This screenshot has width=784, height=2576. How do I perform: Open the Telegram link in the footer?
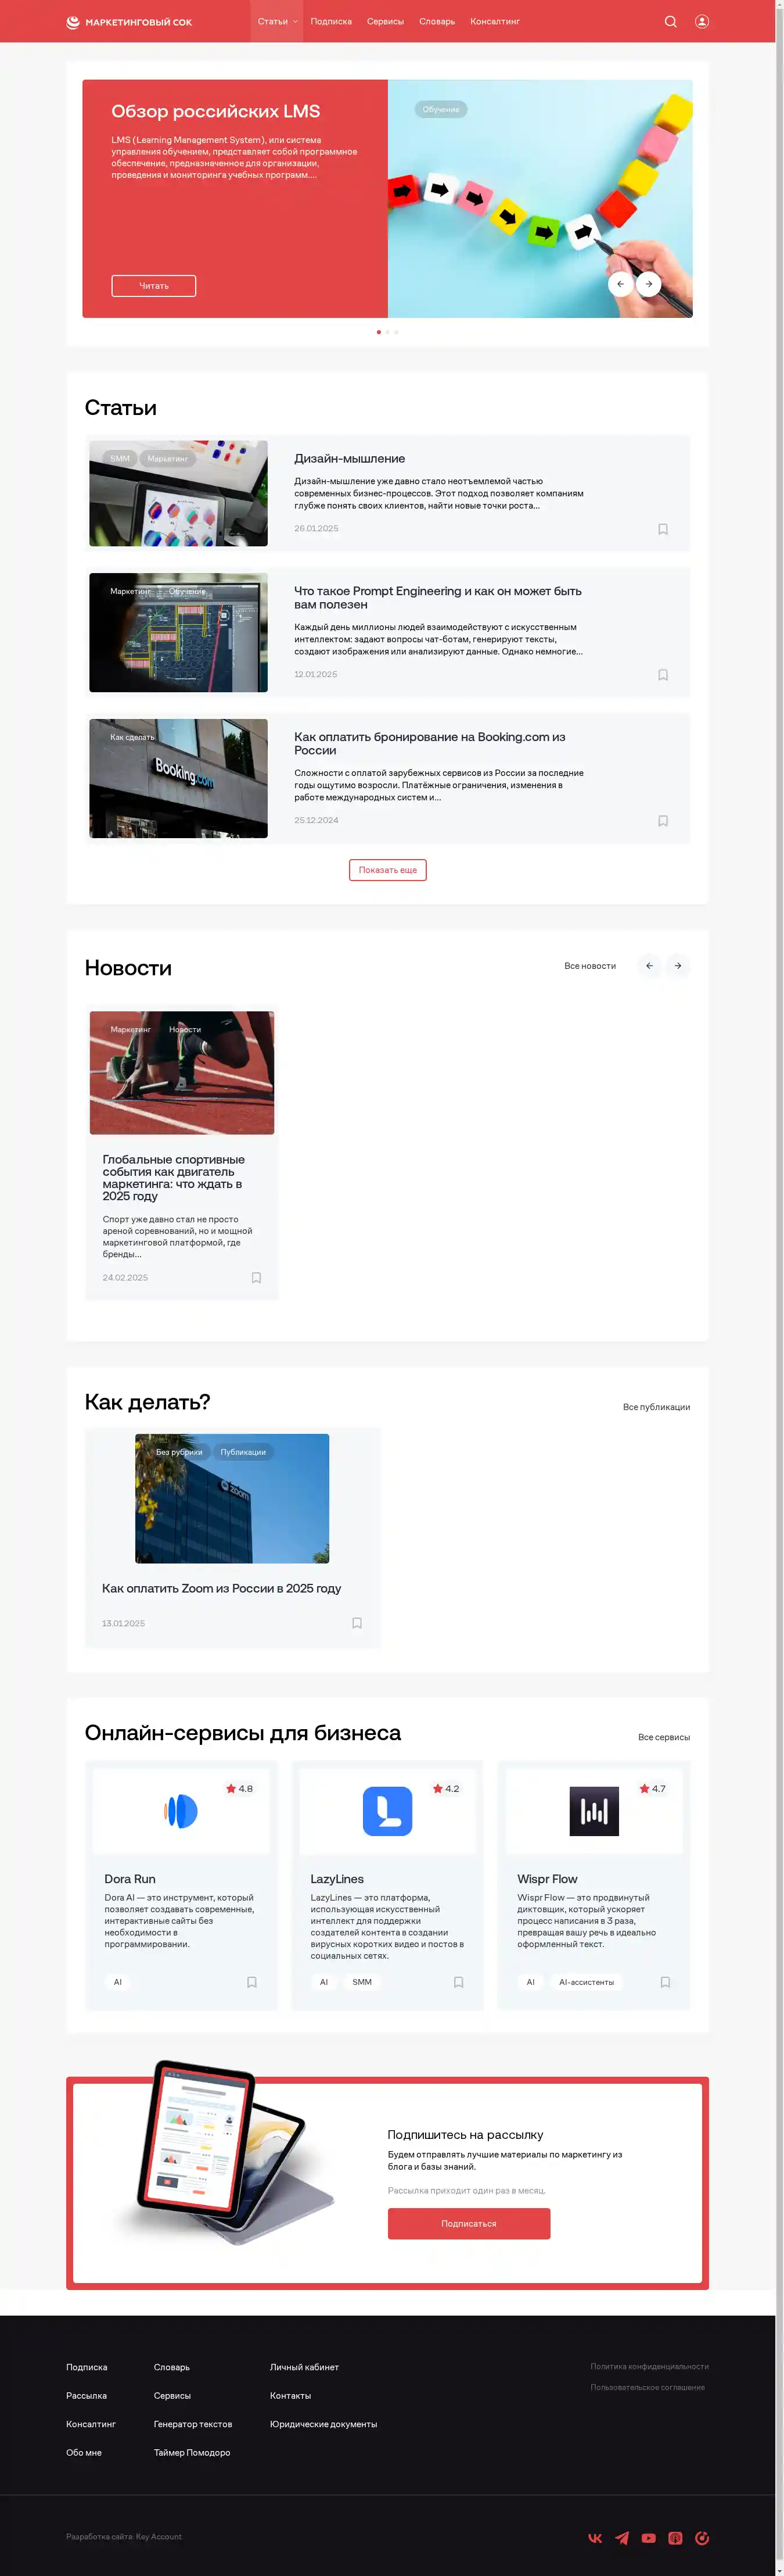[x=622, y=2537]
